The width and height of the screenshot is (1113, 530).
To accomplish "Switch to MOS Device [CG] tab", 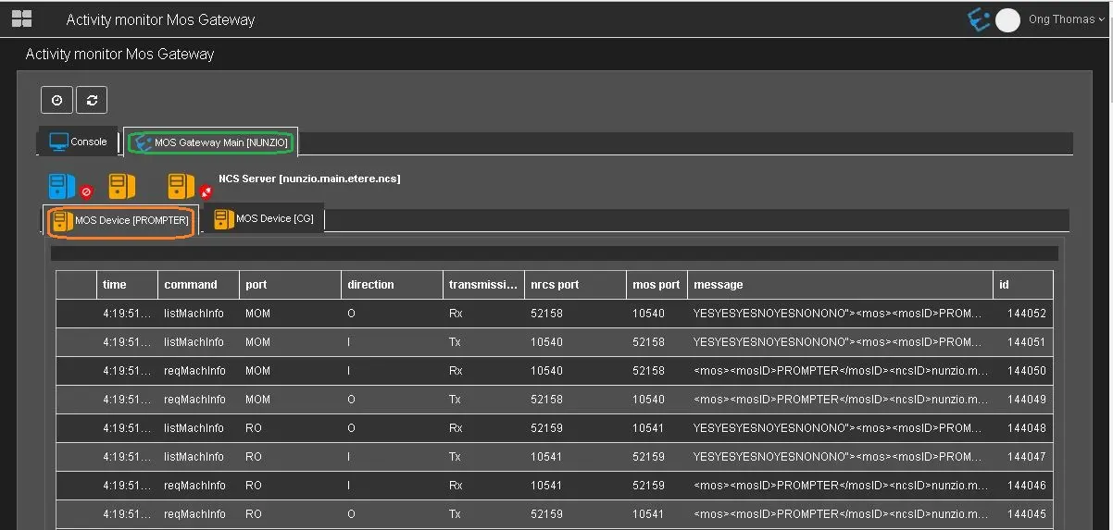I will click(x=264, y=219).
